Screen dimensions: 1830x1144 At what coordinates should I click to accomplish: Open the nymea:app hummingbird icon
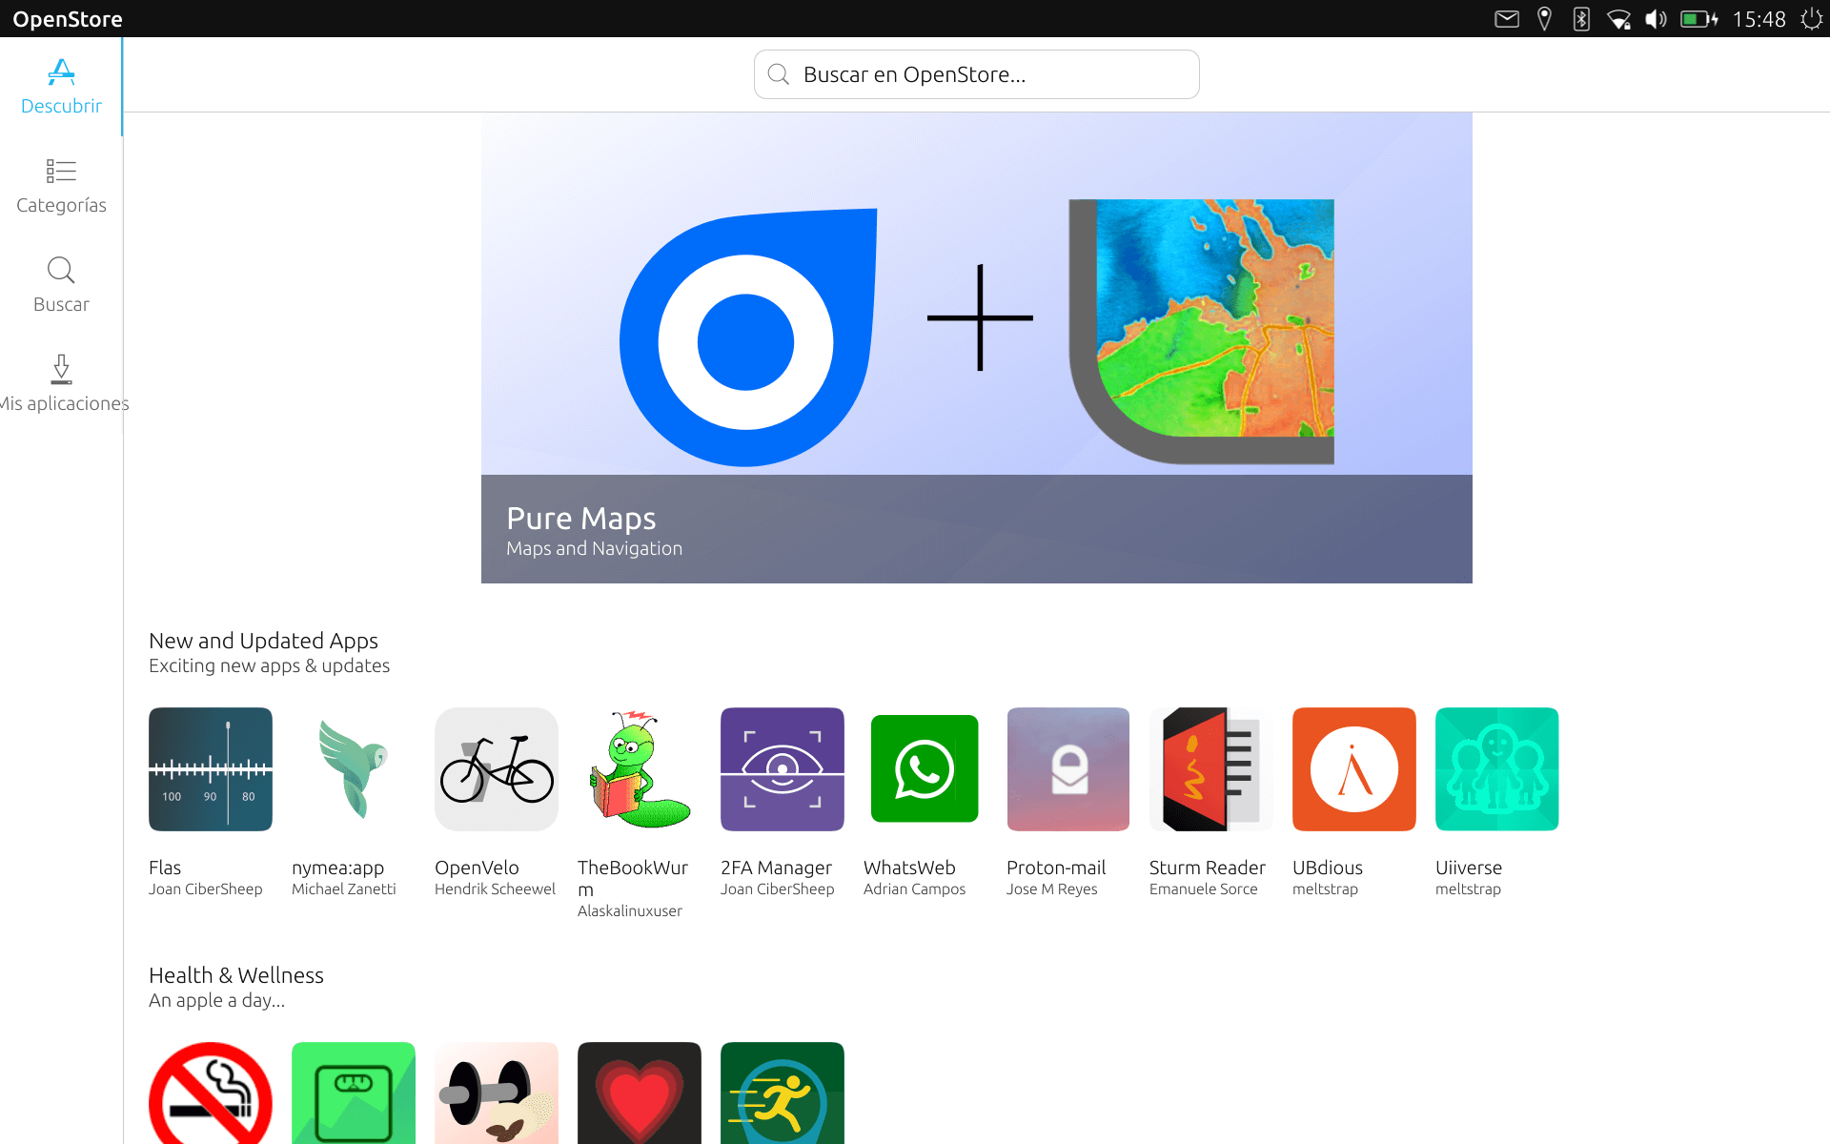click(x=353, y=768)
